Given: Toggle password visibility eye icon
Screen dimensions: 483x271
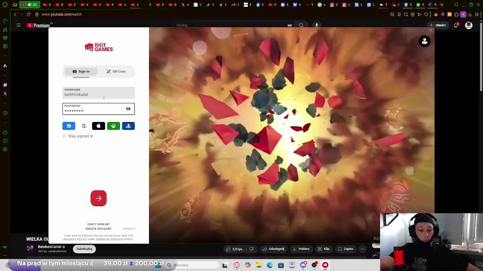Looking at the screenshot, I should [128, 109].
